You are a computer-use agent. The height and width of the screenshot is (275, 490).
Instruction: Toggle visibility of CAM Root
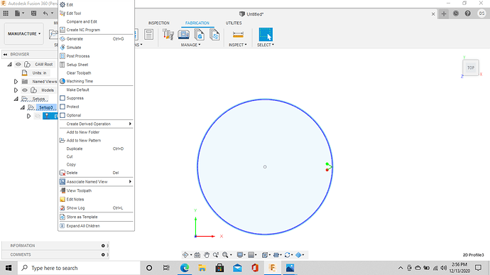click(18, 64)
